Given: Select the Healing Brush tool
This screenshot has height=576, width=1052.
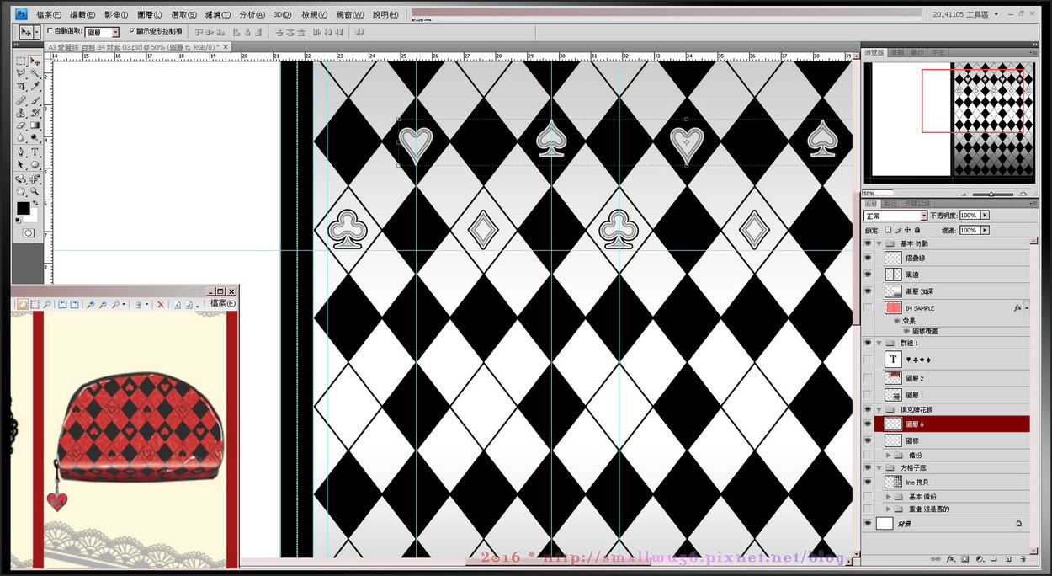Looking at the screenshot, I should coord(21,101).
